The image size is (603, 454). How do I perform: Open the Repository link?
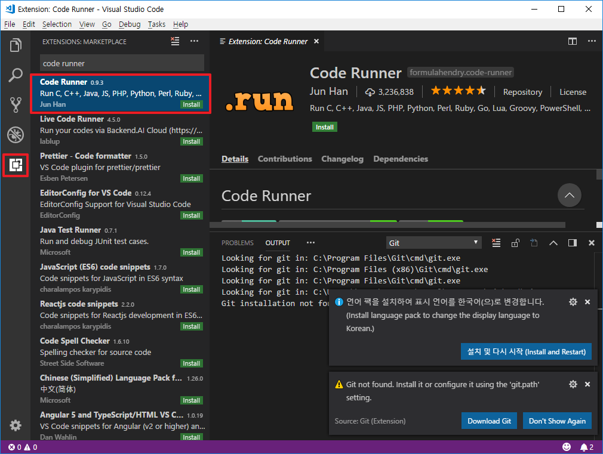(x=522, y=92)
